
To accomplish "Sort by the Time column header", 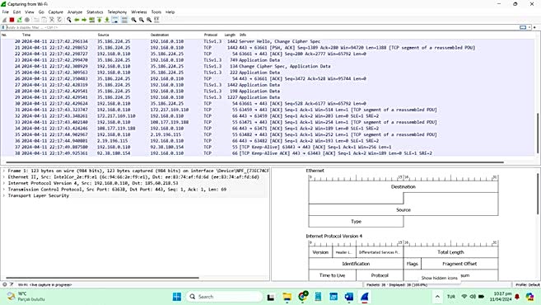I will [x=26, y=35].
